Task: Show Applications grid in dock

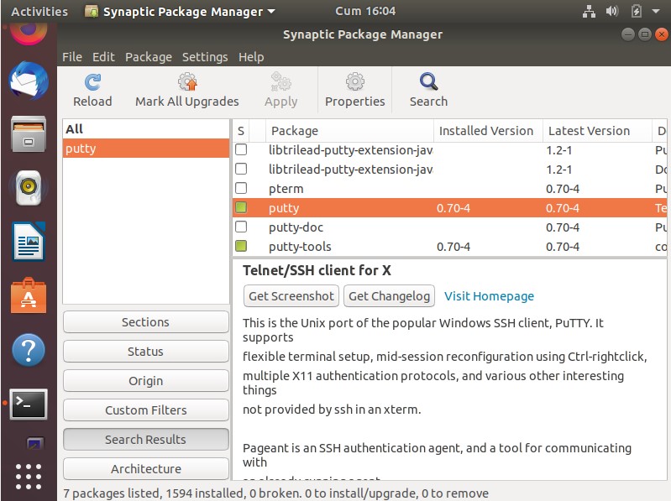Action: 29,476
